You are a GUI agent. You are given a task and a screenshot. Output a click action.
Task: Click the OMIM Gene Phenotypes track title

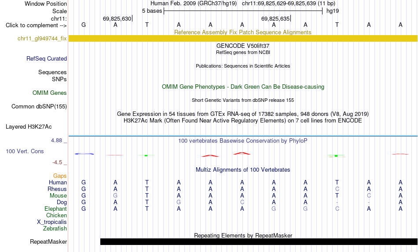point(243,87)
